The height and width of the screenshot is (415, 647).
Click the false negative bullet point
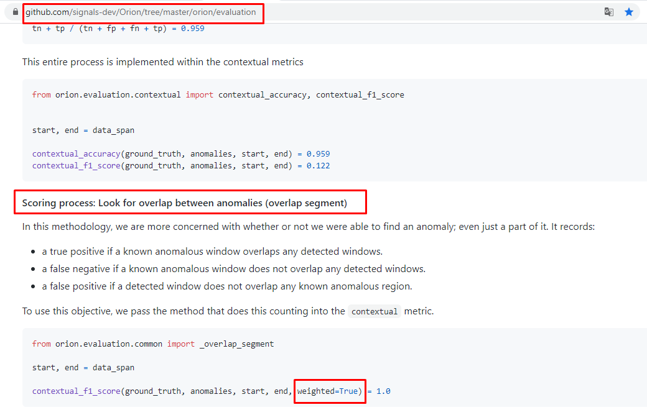[x=232, y=268]
